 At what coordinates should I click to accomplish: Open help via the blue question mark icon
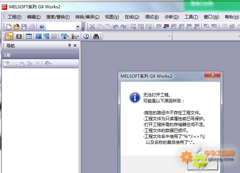tap(42, 27)
